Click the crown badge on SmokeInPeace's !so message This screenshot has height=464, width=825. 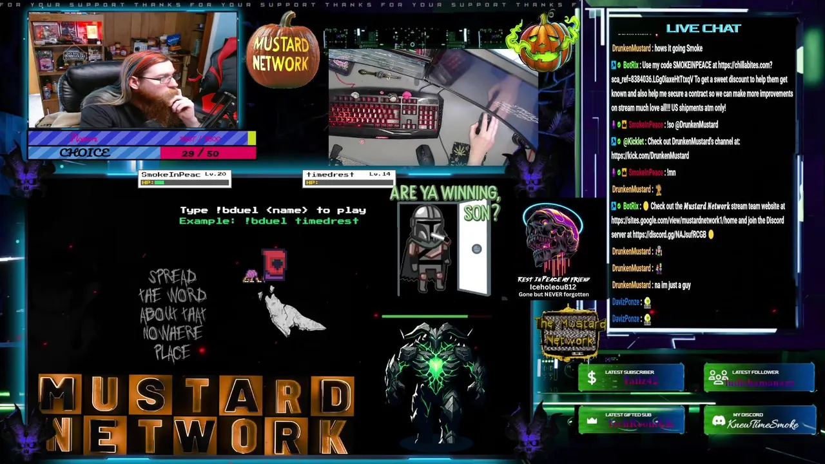coord(623,125)
